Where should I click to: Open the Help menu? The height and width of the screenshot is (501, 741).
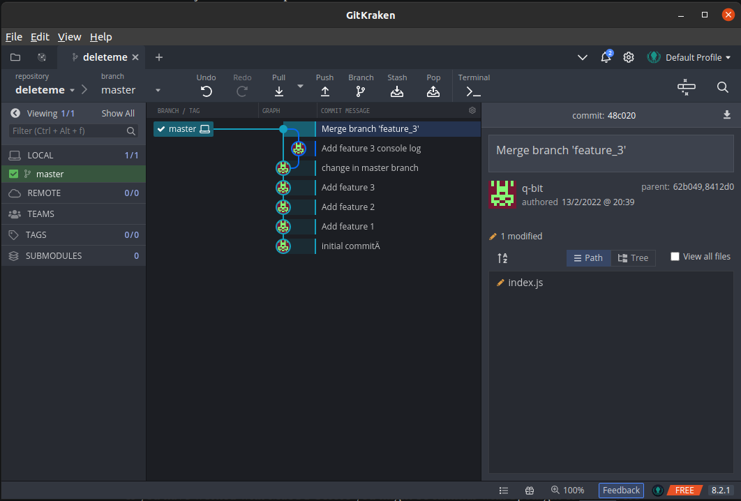pyautogui.click(x=100, y=37)
